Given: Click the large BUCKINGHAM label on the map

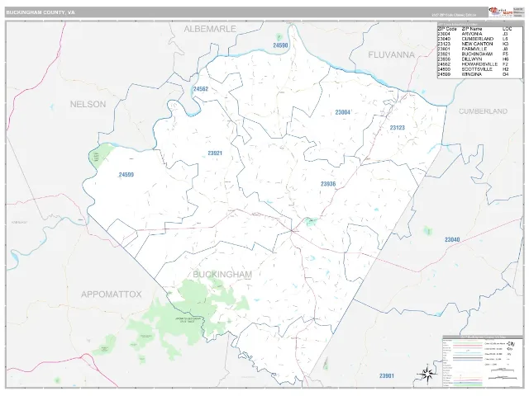Looking at the screenshot, I should [222, 275].
